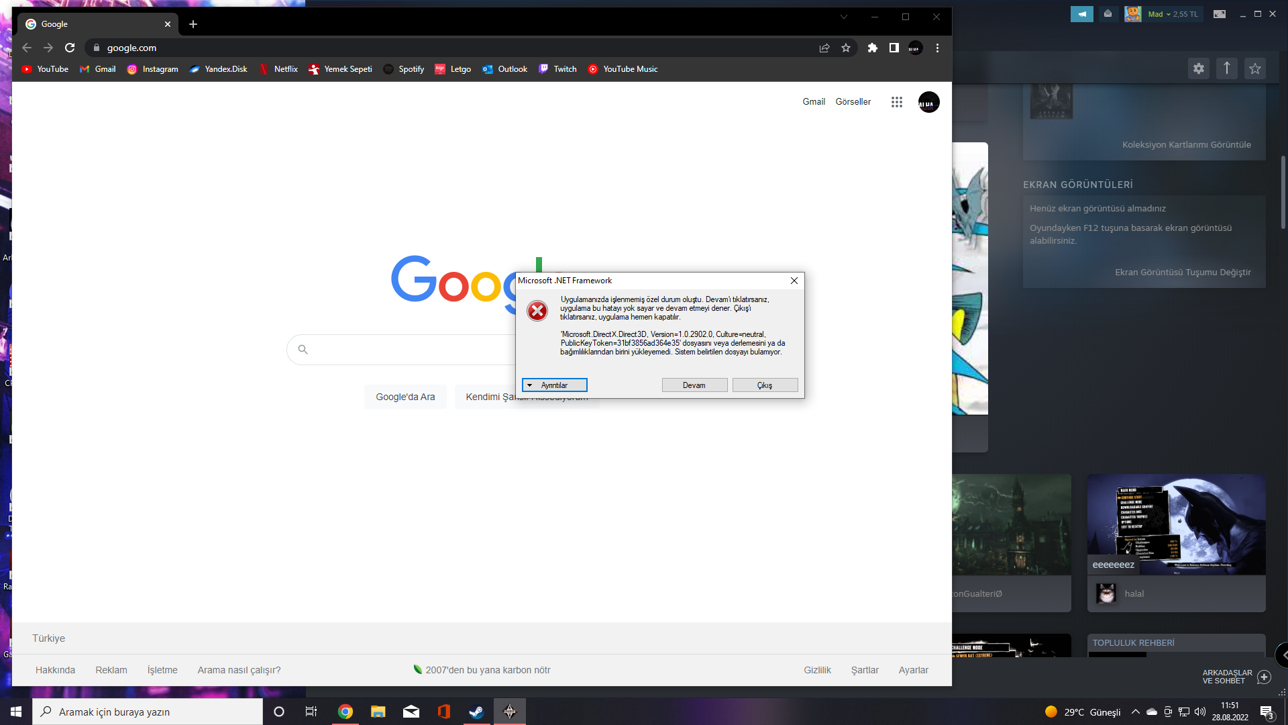1288x725 pixels.
Task: Open Chrome three-dot menu
Action: tap(937, 48)
